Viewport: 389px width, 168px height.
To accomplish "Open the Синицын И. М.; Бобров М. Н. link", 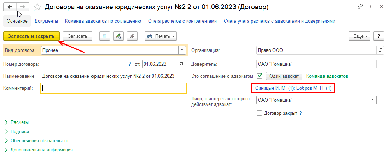I will pos(293,88).
